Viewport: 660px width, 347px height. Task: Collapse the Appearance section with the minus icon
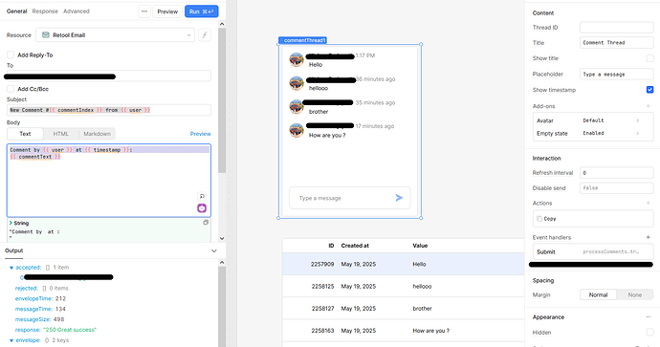pos(649,317)
